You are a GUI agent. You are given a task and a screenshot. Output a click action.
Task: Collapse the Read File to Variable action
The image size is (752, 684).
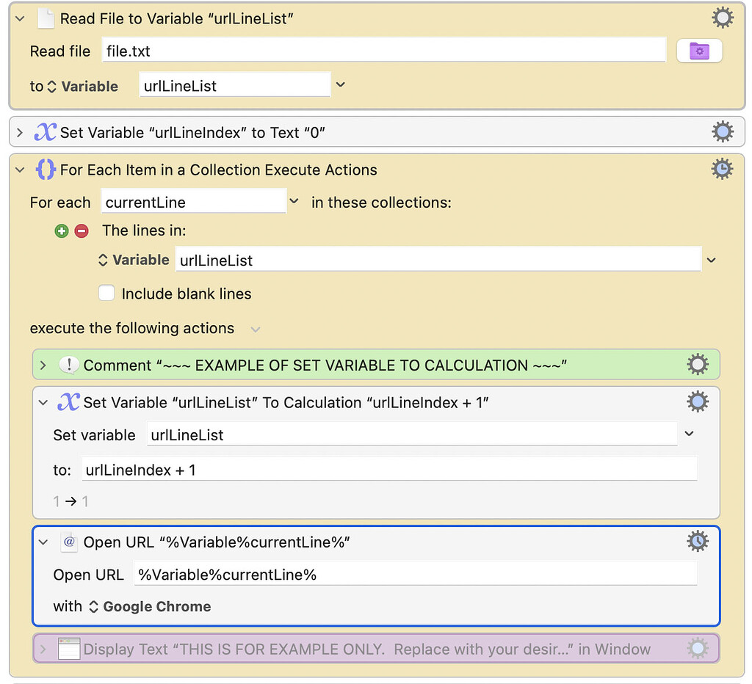click(x=21, y=19)
